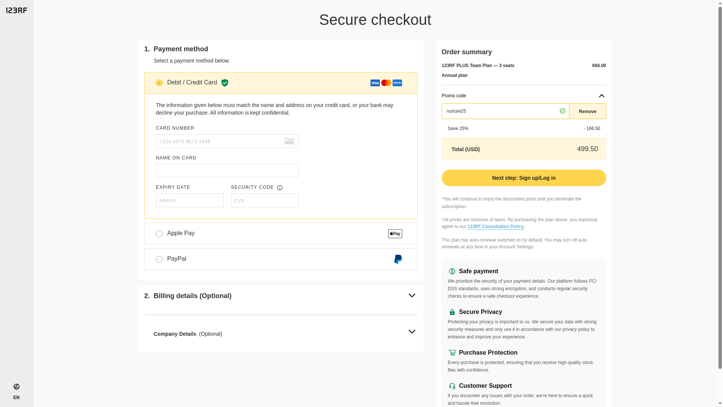Collapse the Promo code section
Screen dimensions: 723x407
pyautogui.click(x=602, y=96)
